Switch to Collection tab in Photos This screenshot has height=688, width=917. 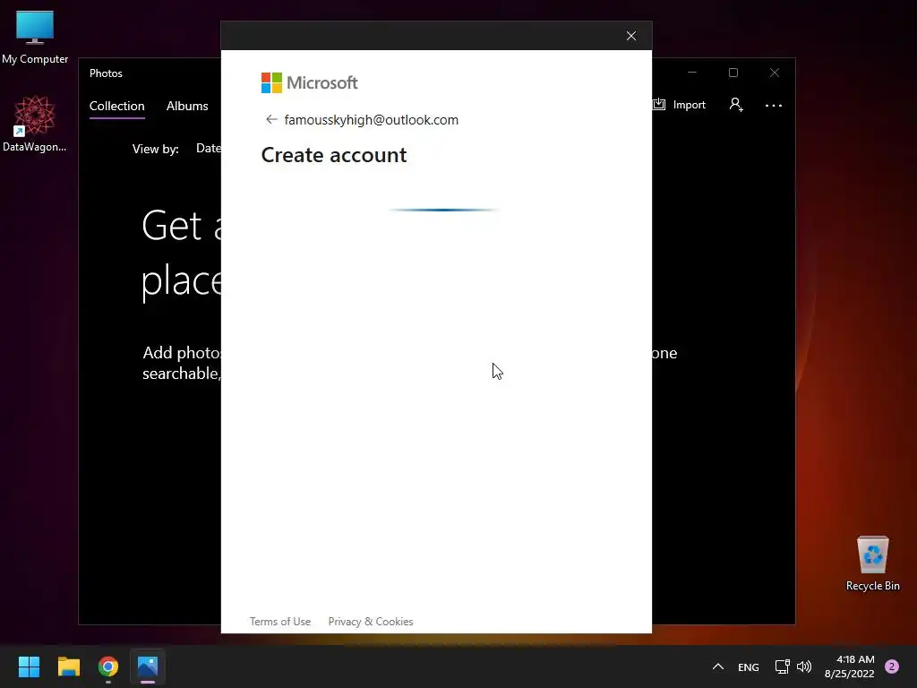point(117,106)
